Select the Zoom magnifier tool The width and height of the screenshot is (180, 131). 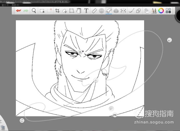34,11
